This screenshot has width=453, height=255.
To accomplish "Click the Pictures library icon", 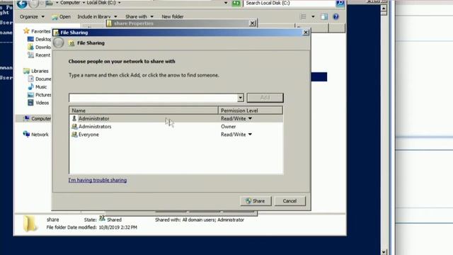I will pos(30,94).
